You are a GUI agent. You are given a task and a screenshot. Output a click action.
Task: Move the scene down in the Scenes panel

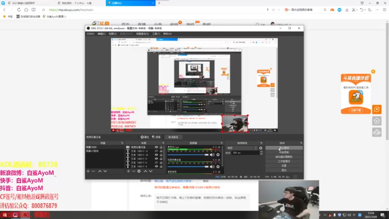click(105, 171)
